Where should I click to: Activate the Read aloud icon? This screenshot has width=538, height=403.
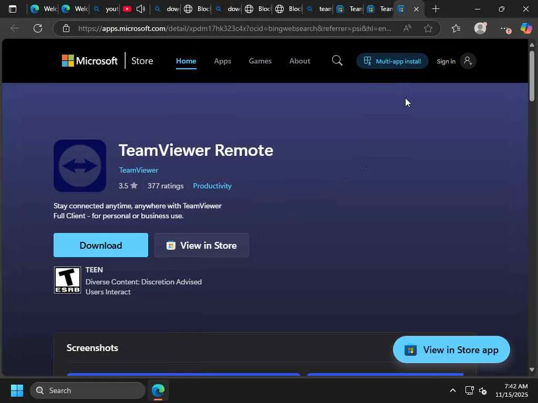click(407, 28)
